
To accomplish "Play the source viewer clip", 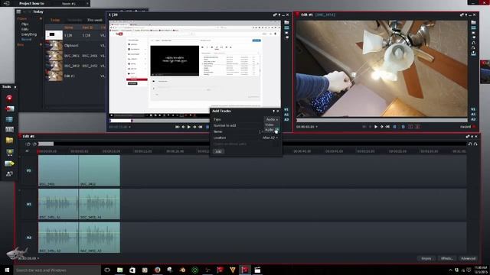I will coord(189,127).
